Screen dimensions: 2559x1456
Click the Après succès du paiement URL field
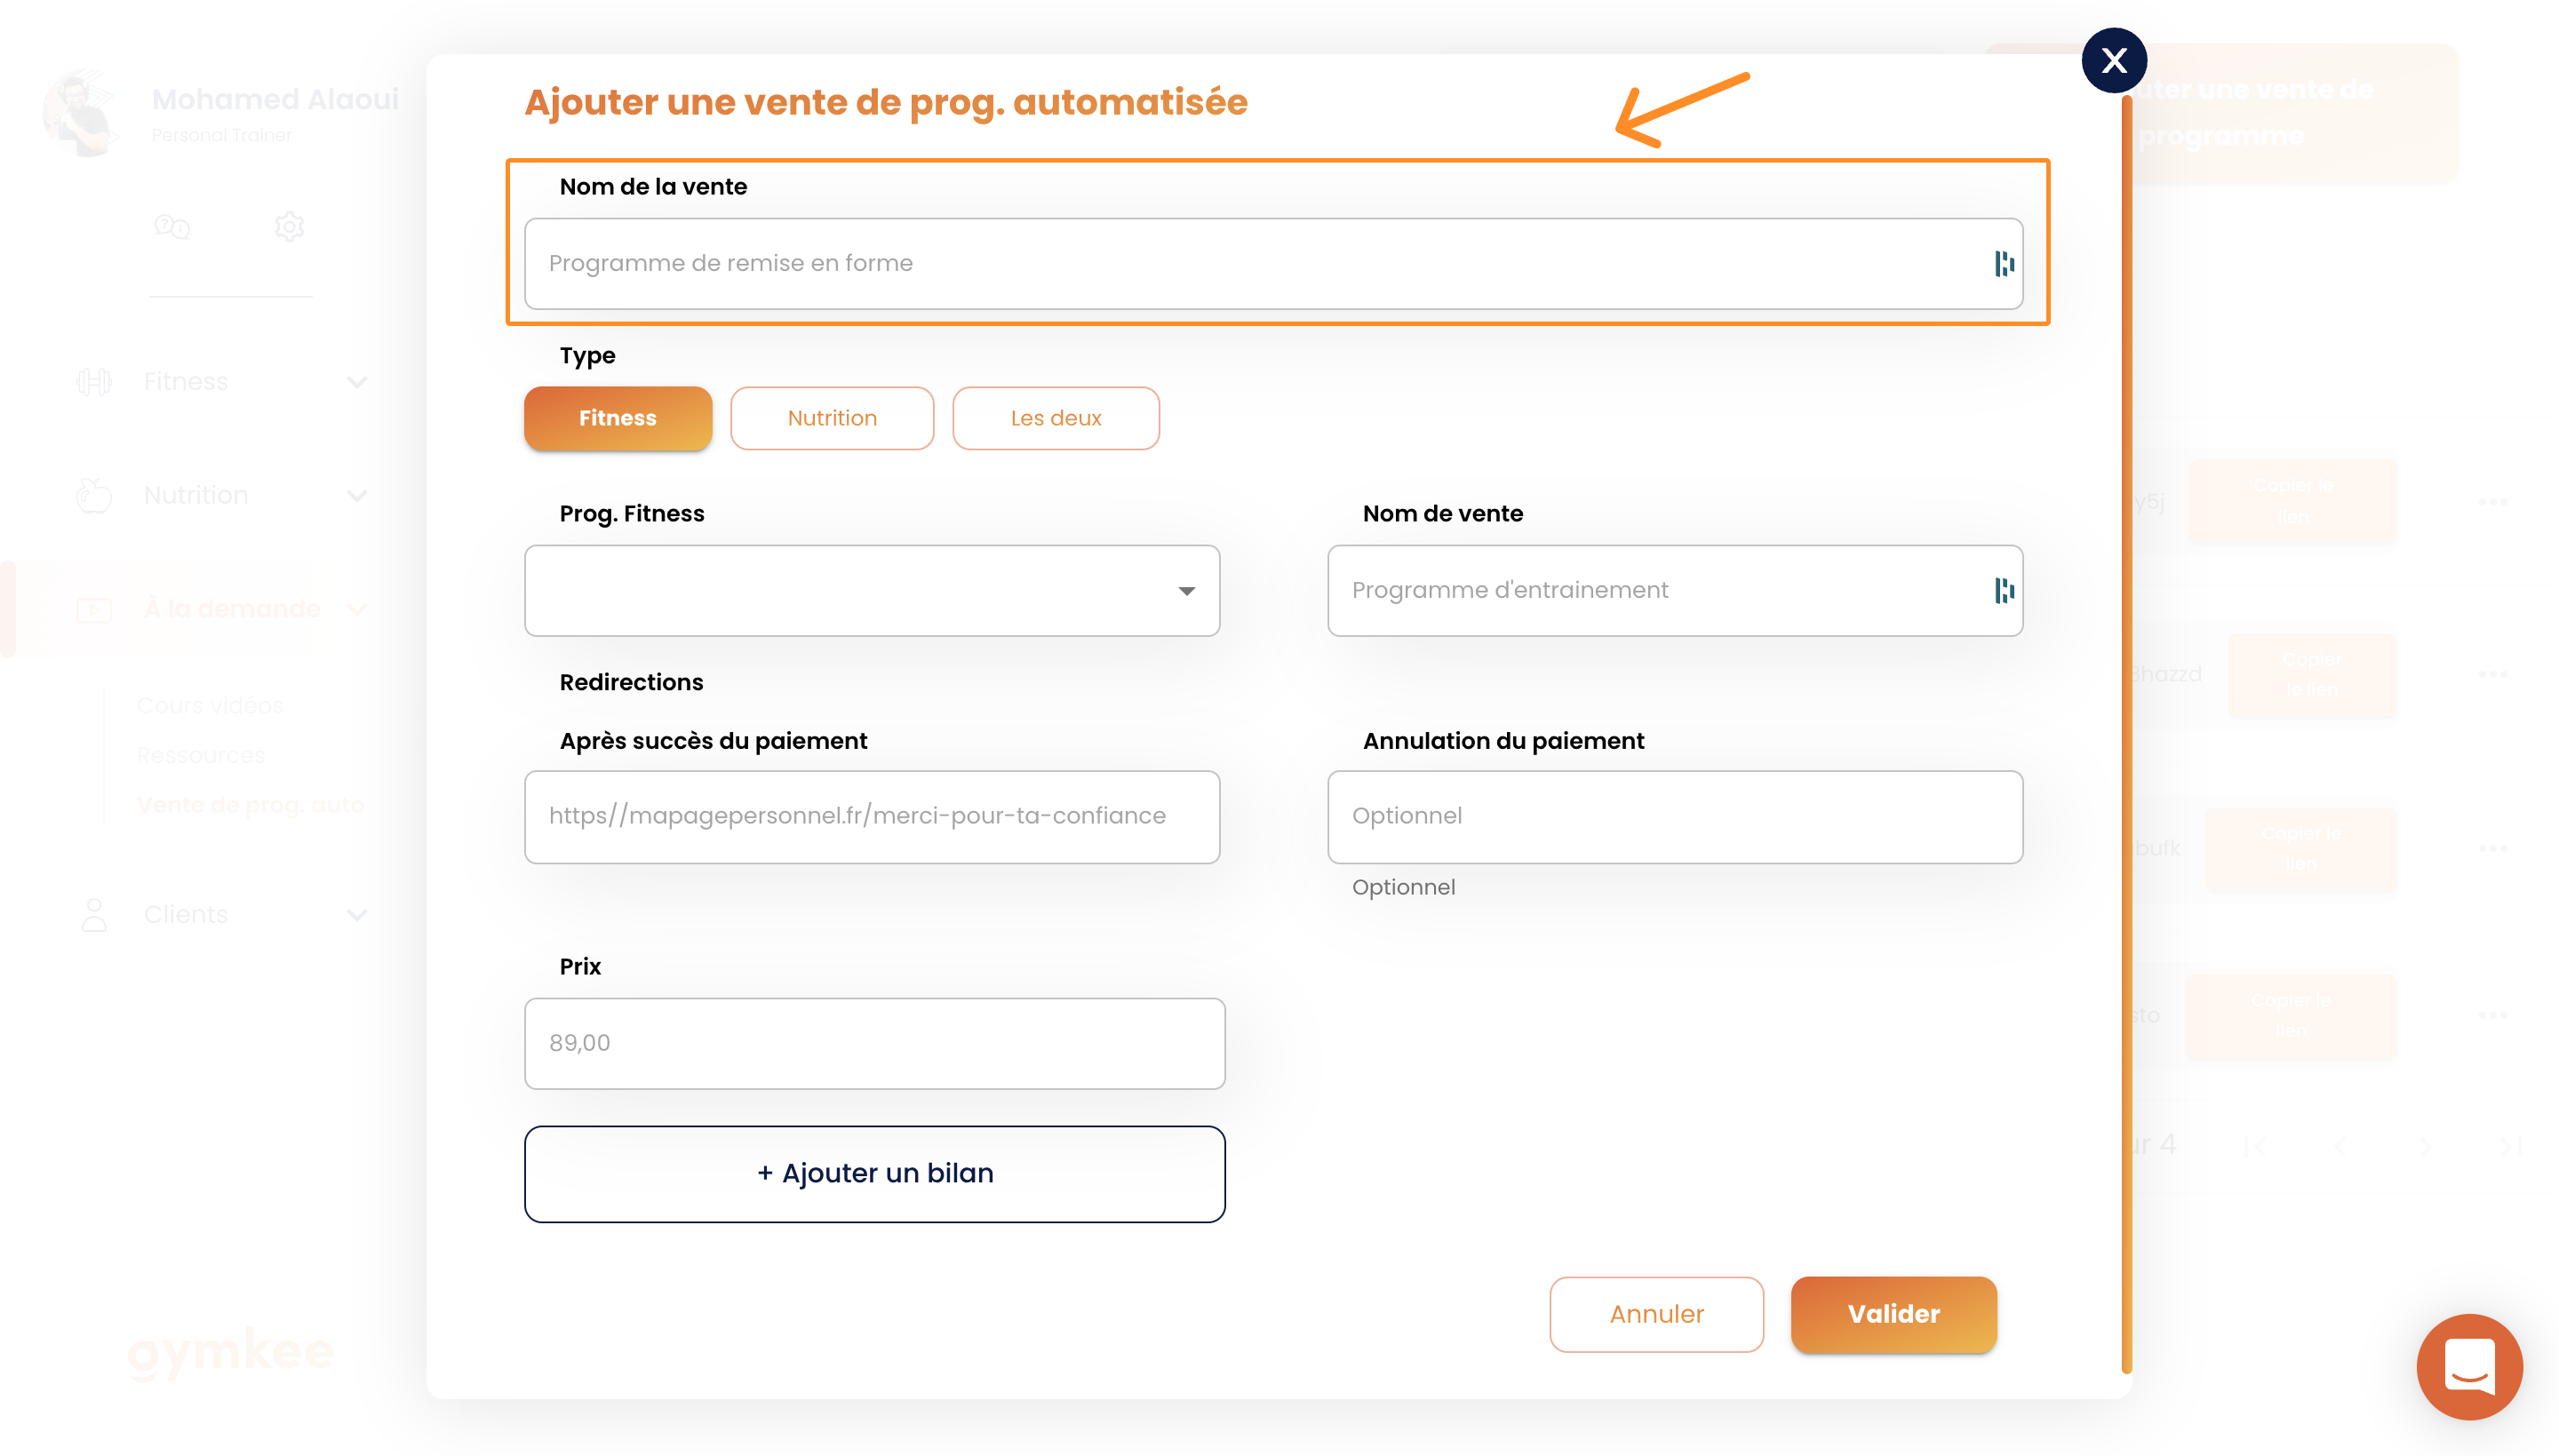click(872, 816)
